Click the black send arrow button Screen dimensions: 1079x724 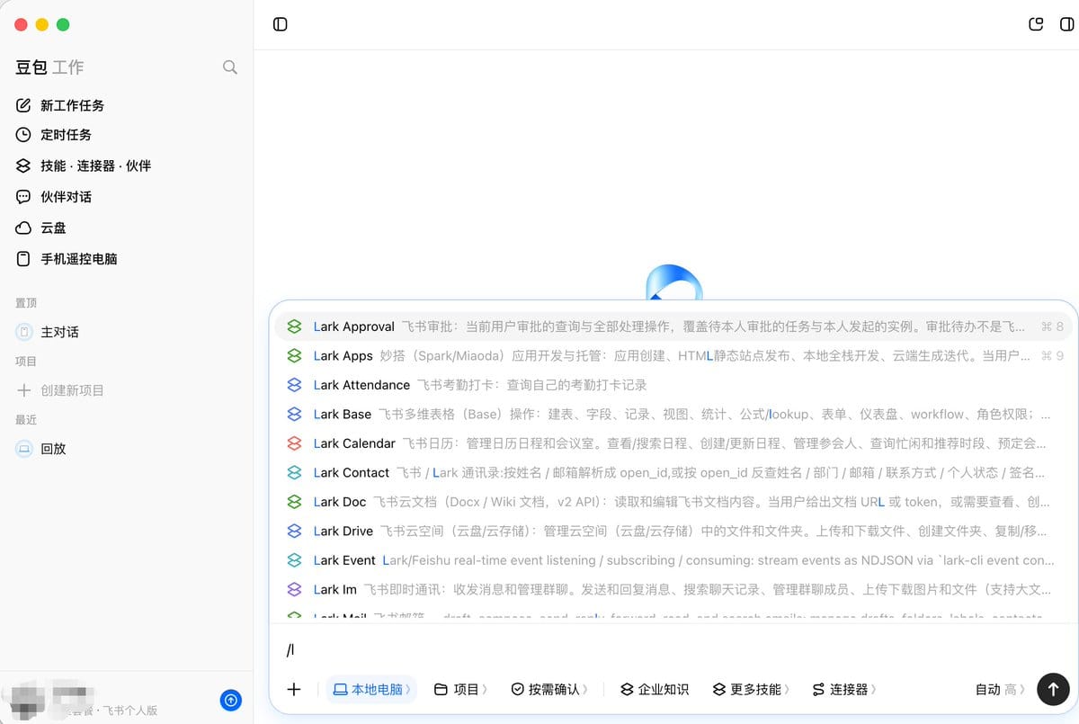point(1053,689)
